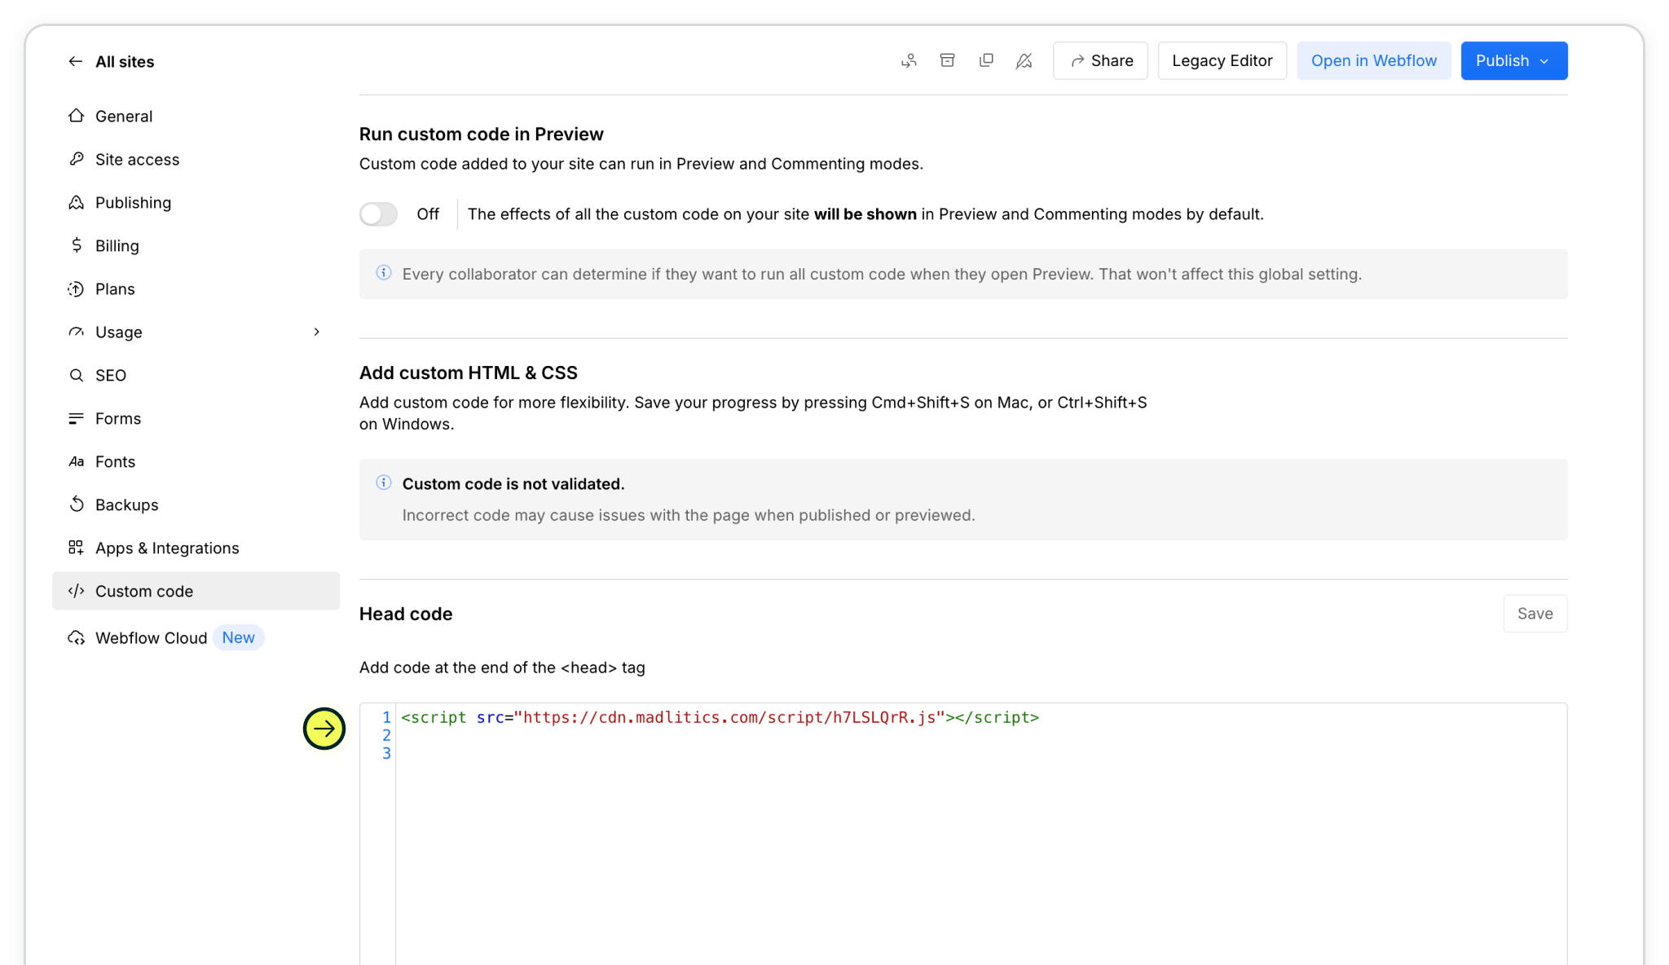The width and height of the screenshot is (1669, 965).
Task: Select Webflow Cloud in the sidebar
Action: click(x=151, y=638)
